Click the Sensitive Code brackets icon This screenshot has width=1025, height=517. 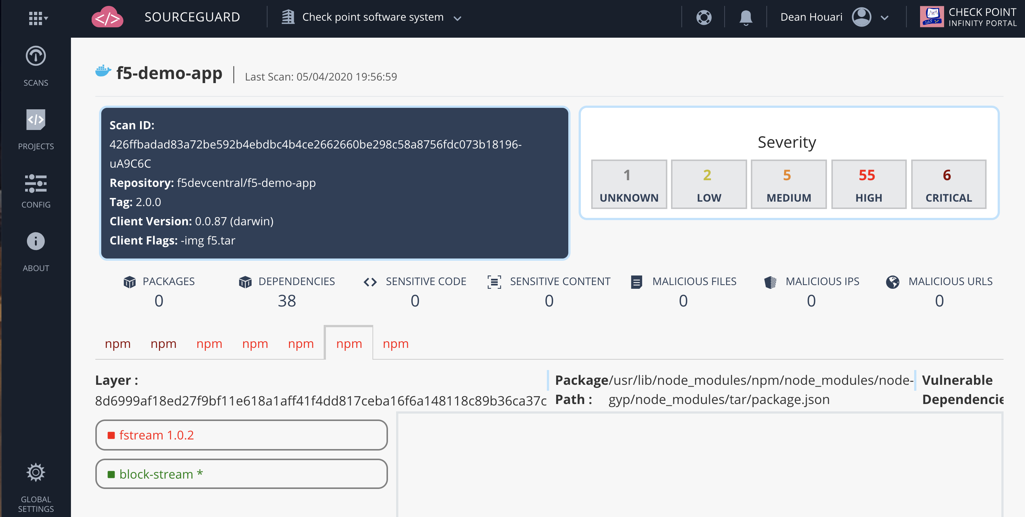(370, 282)
